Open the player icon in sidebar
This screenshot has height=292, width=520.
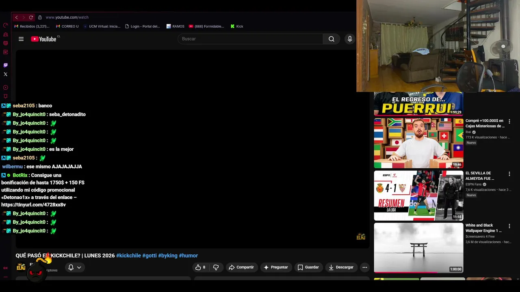(x=5, y=88)
